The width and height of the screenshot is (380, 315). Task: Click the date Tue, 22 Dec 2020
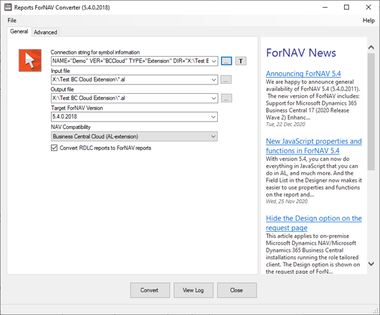(x=285, y=124)
